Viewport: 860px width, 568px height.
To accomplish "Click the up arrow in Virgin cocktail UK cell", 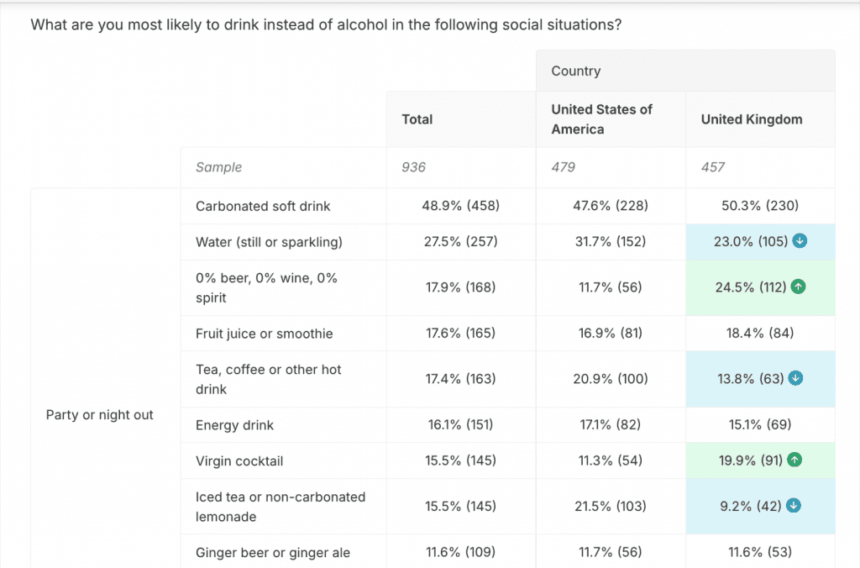I will [x=796, y=460].
